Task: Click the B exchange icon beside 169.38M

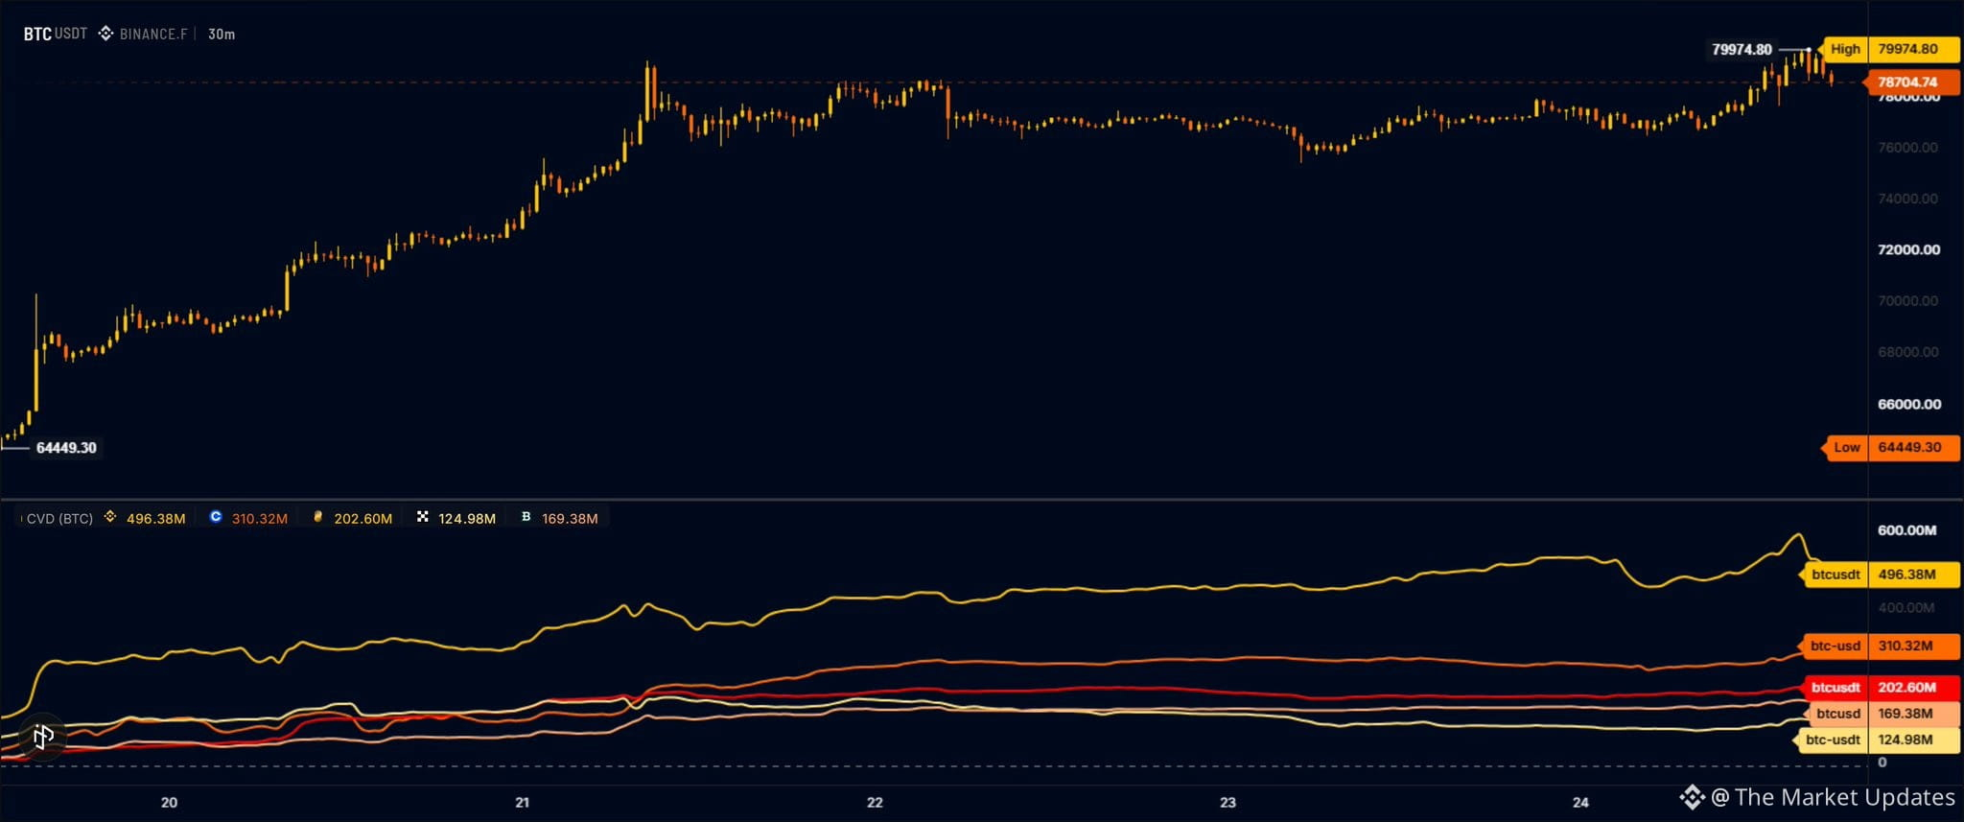Action: click(x=526, y=517)
